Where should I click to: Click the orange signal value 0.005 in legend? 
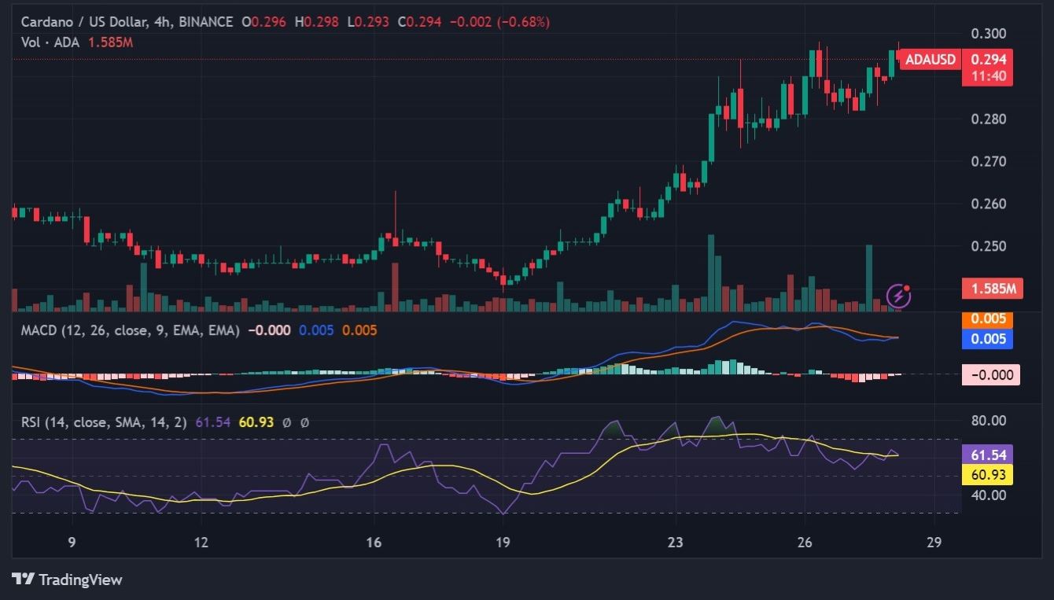click(359, 330)
